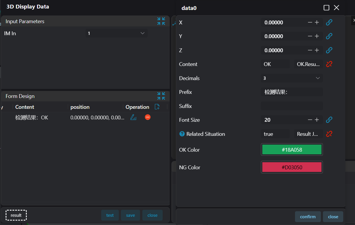Open the help icon for Related Situation
Viewport: 355px width, 225px height.
[182, 134]
